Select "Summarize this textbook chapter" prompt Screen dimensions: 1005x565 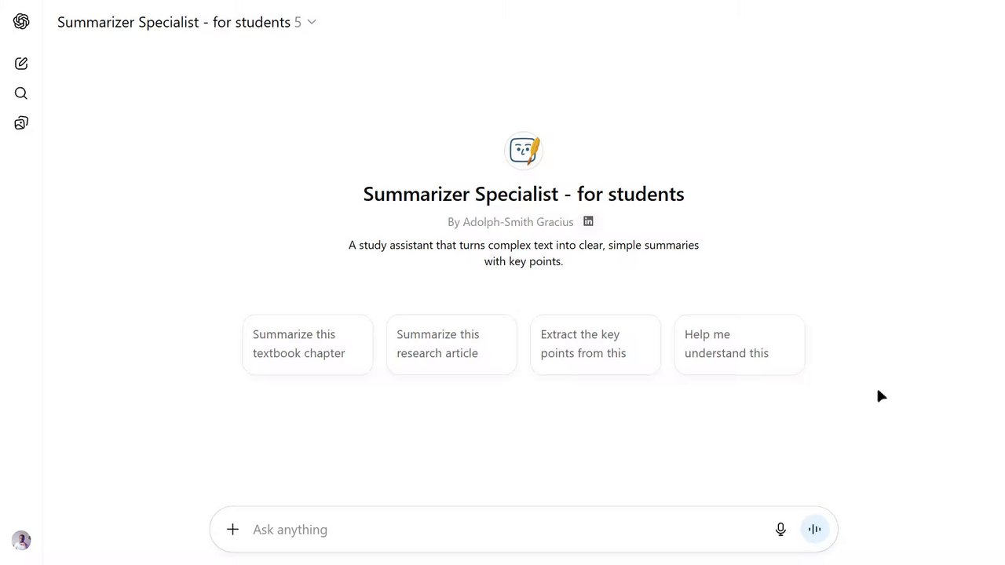pos(307,344)
